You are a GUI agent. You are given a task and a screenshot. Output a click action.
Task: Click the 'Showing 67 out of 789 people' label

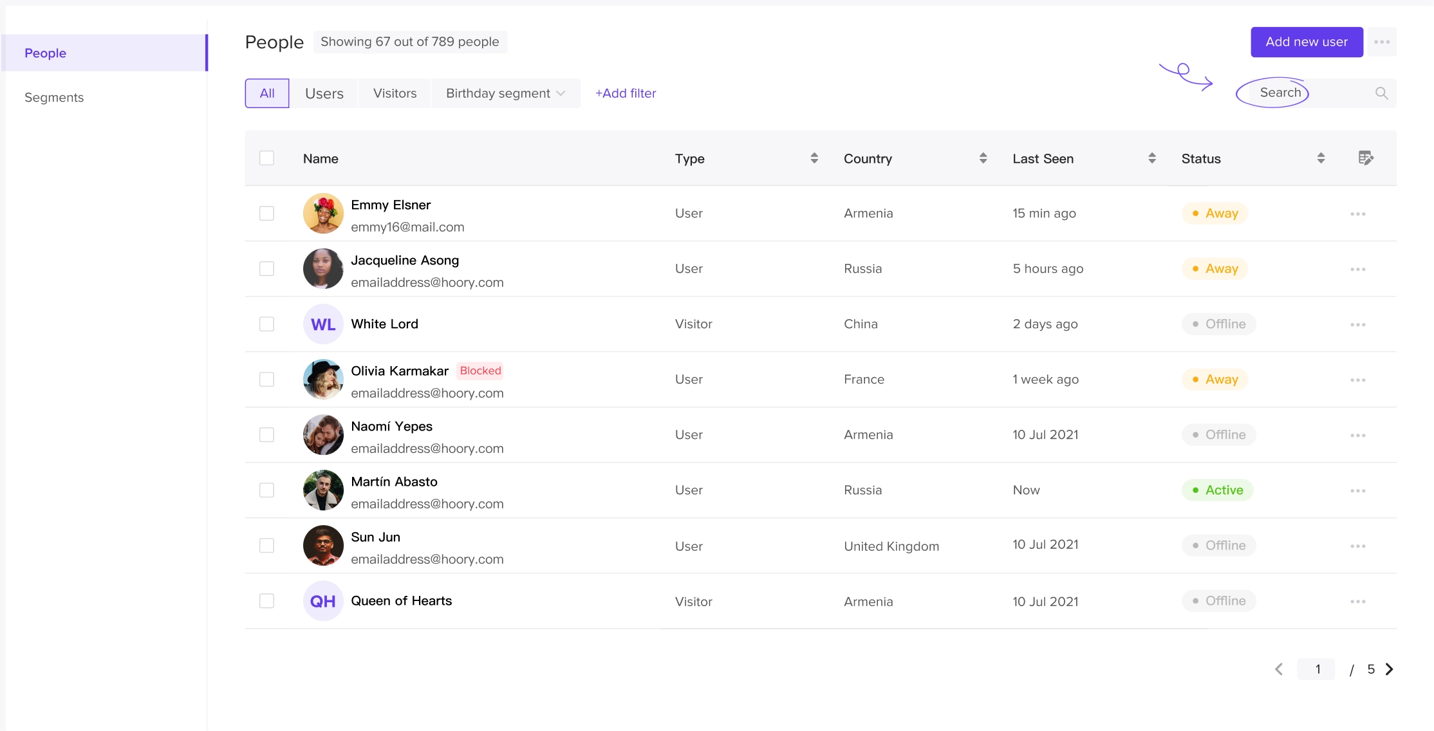(x=410, y=42)
